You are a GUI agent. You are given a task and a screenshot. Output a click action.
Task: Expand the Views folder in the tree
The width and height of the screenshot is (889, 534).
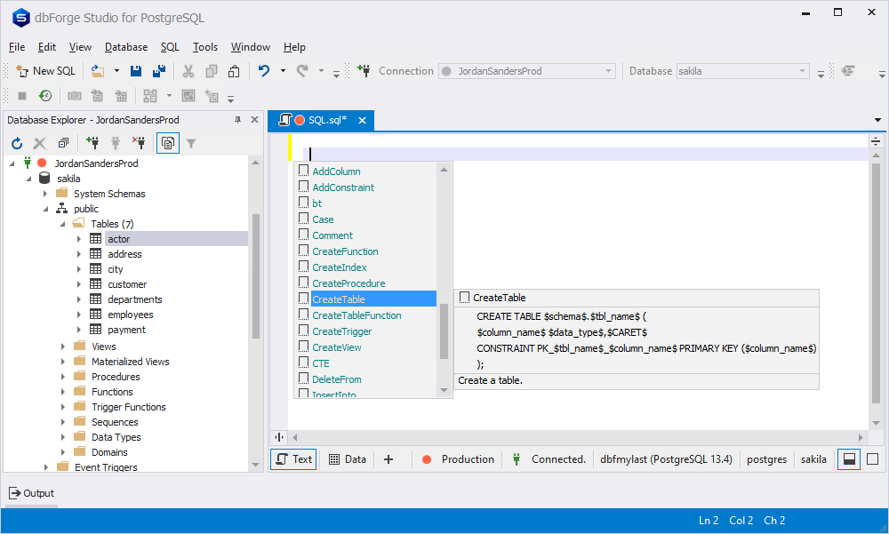tap(63, 347)
